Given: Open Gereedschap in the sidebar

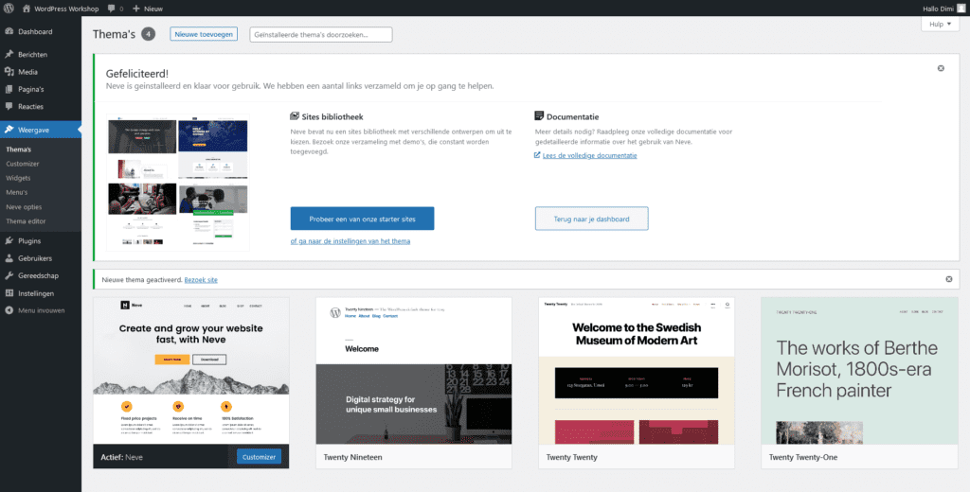Looking at the screenshot, I should (40, 275).
